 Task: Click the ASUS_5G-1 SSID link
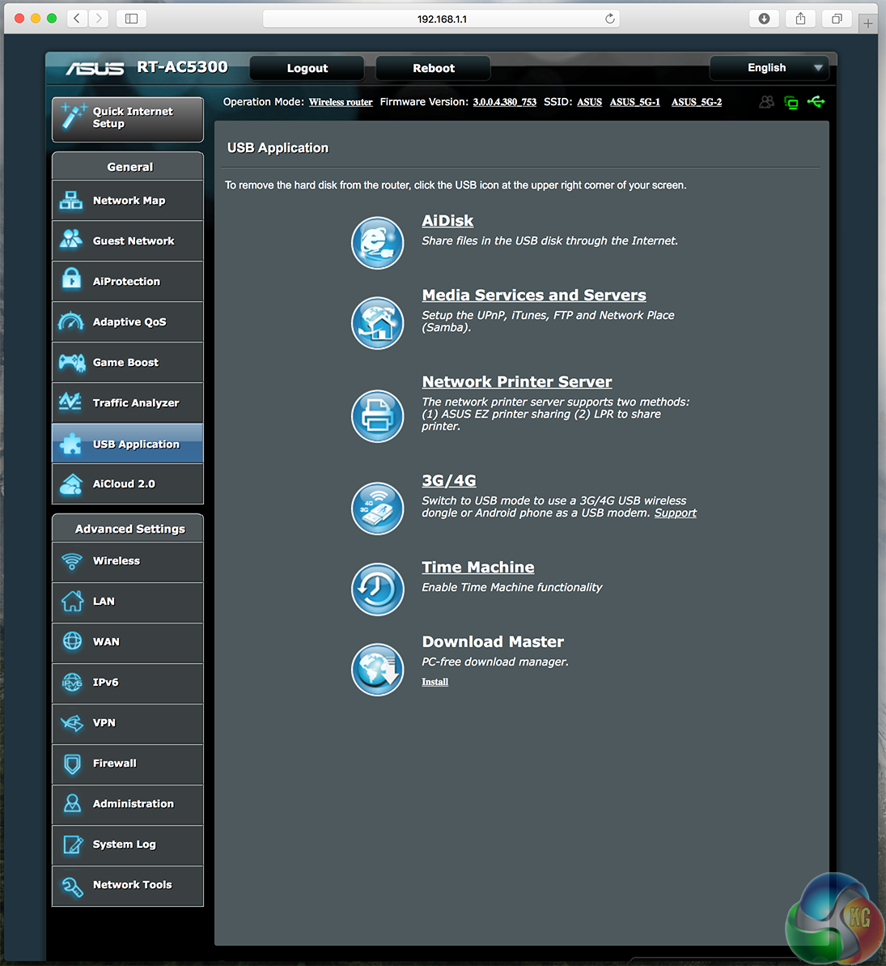635,102
